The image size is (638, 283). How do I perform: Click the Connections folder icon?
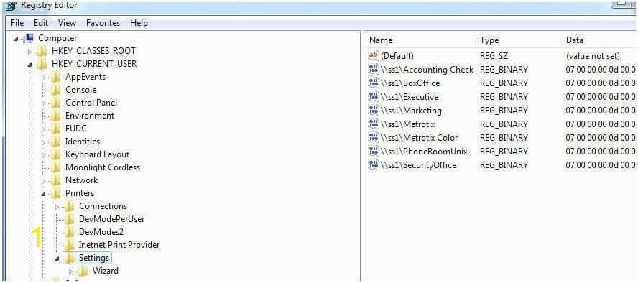70,207
